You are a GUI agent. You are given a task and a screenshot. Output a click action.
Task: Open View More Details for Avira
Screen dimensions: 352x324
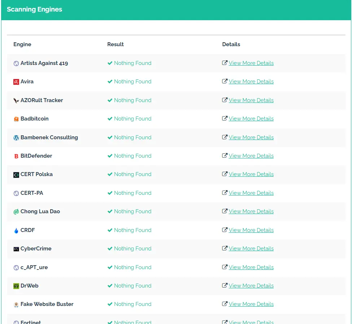click(x=251, y=82)
